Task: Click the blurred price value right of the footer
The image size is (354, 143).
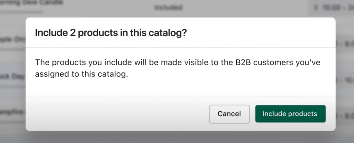Action: [345, 117]
